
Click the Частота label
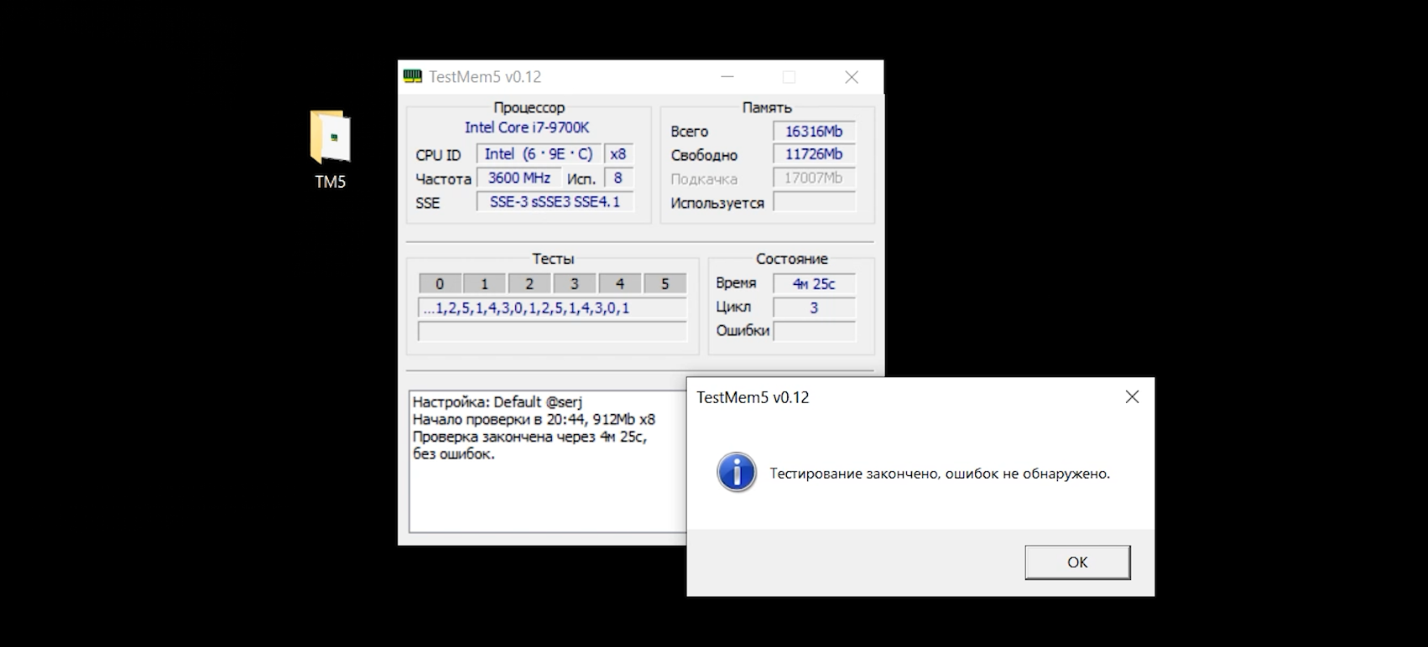click(x=443, y=179)
